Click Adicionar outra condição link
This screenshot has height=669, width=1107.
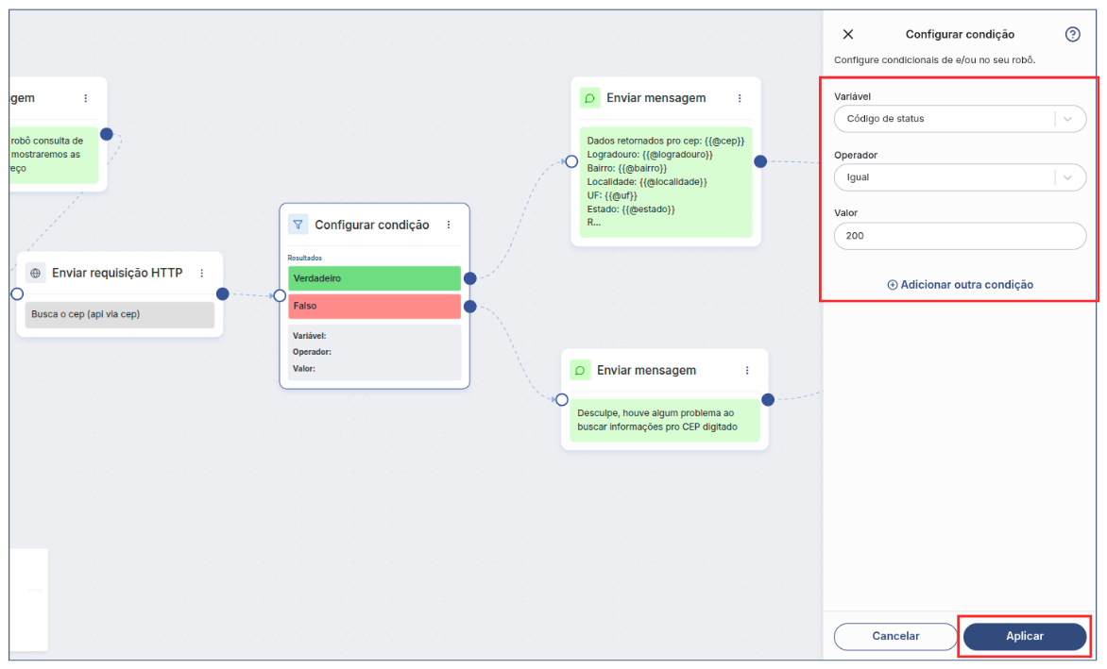click(960, 284)
